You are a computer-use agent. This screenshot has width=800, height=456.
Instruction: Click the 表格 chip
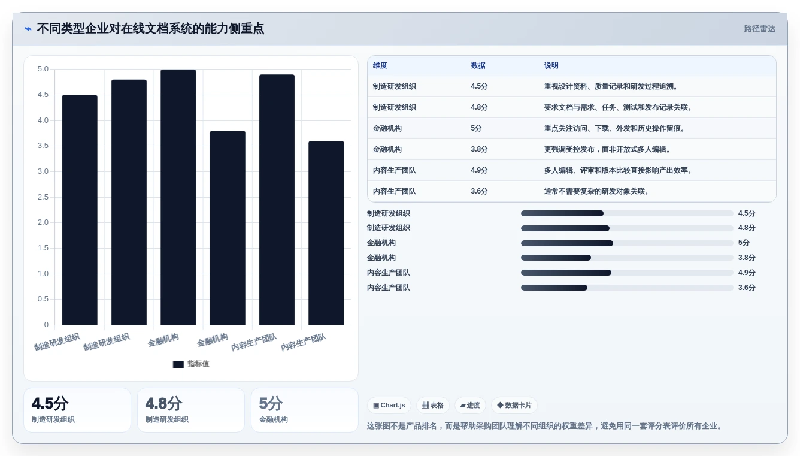[x=433, y=405]
